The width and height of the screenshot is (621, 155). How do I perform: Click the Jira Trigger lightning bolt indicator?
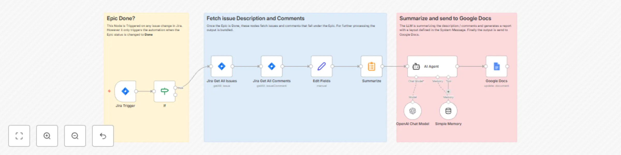click(x=109, y=91)
